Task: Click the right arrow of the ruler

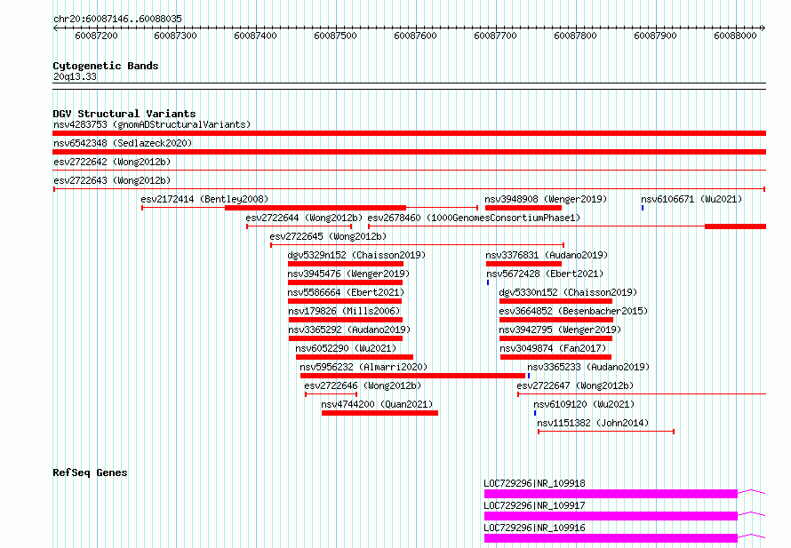Action: click(x=763, y=28)
